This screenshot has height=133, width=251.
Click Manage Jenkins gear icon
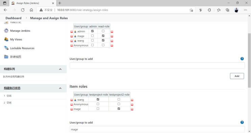coord(6,30)
